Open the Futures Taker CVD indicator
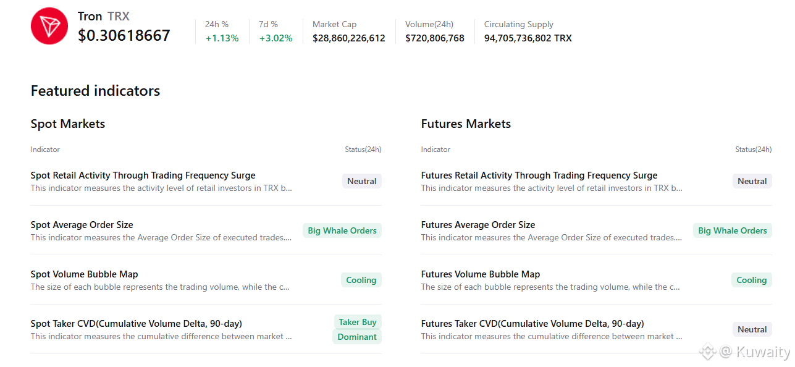This screenshot has height=367, width=795. tap(532, 324)
